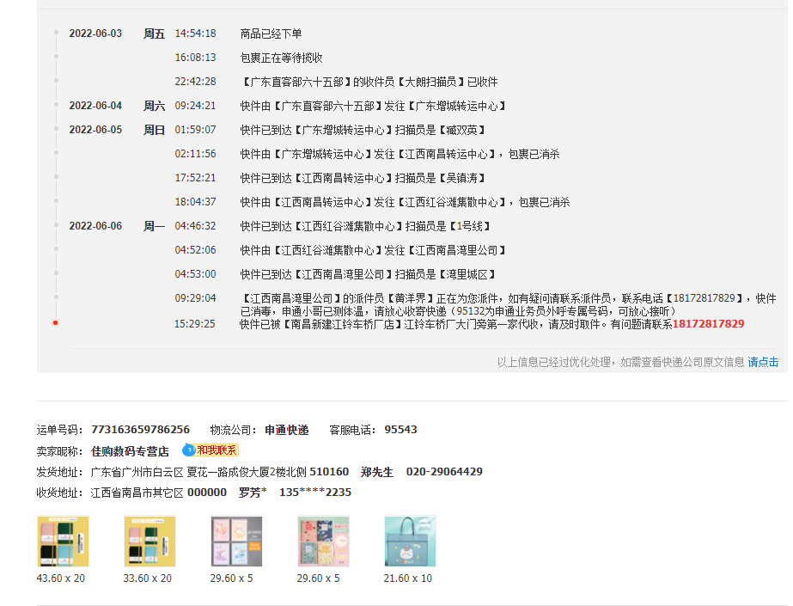Click the 33.60 x 20 price label
This screenshot has height=606, width=793.
147,578
